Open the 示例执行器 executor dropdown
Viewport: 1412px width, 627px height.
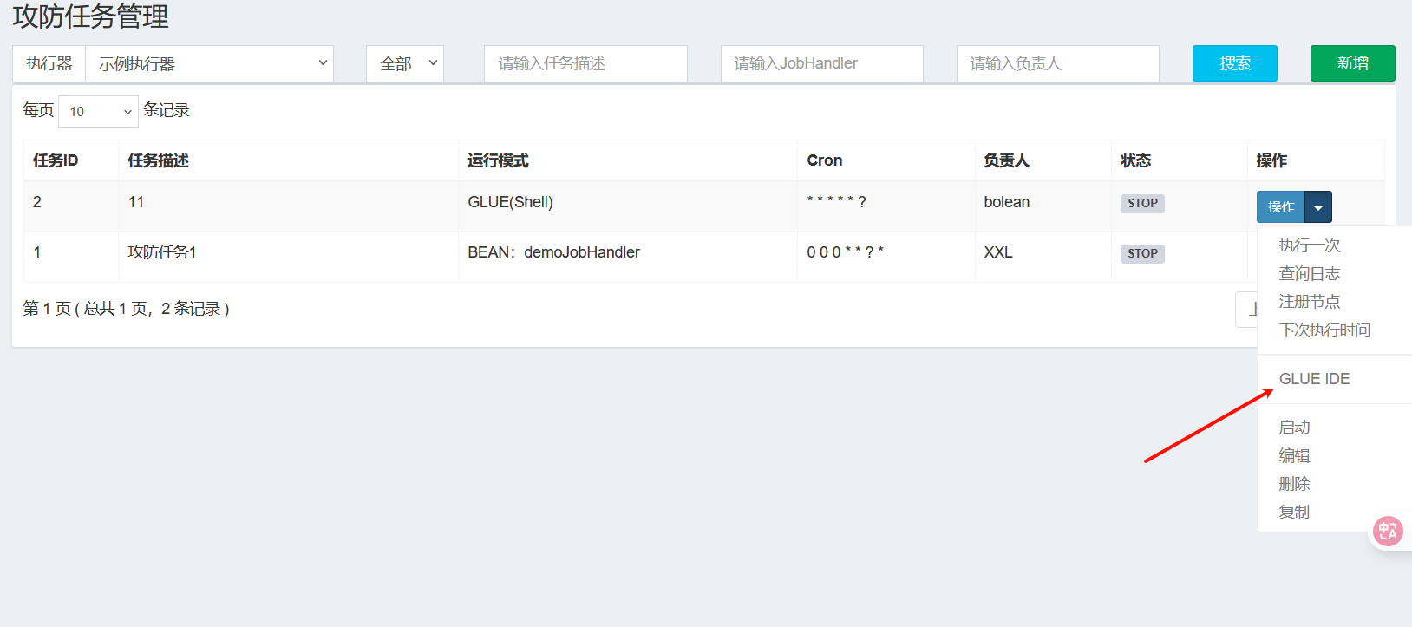click(209, 63)
